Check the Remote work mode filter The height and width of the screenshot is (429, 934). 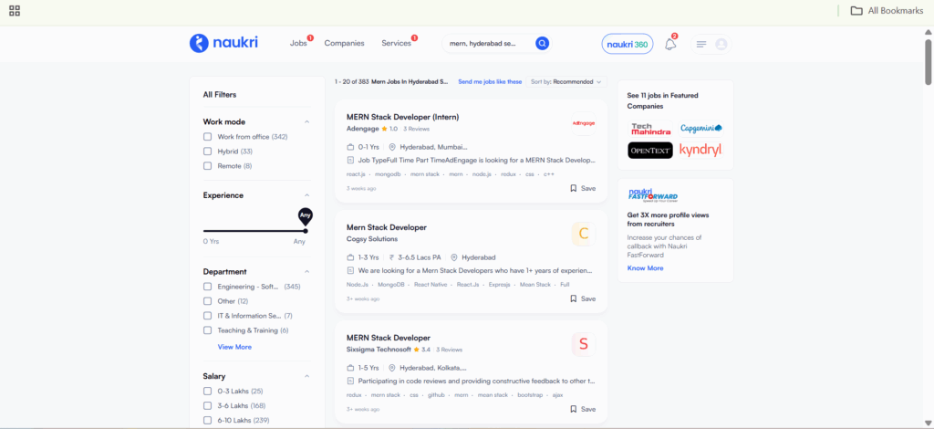point(208,166)
